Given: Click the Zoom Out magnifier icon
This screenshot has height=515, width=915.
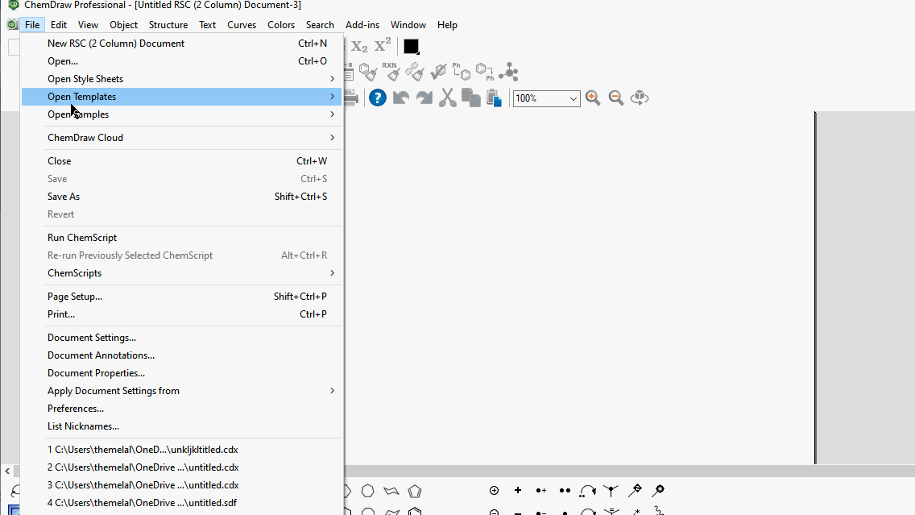Looking at the screenshot, I should [616, 98].
